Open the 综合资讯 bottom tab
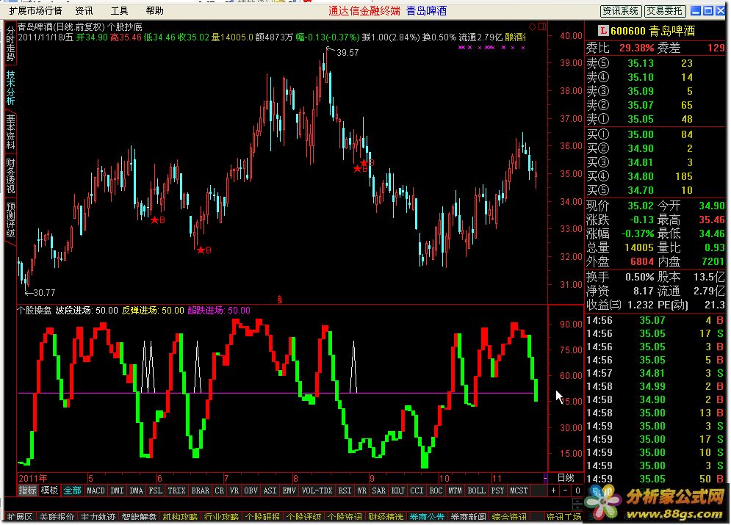Viewport: 731px width, 525px height. tap(509, 517)
